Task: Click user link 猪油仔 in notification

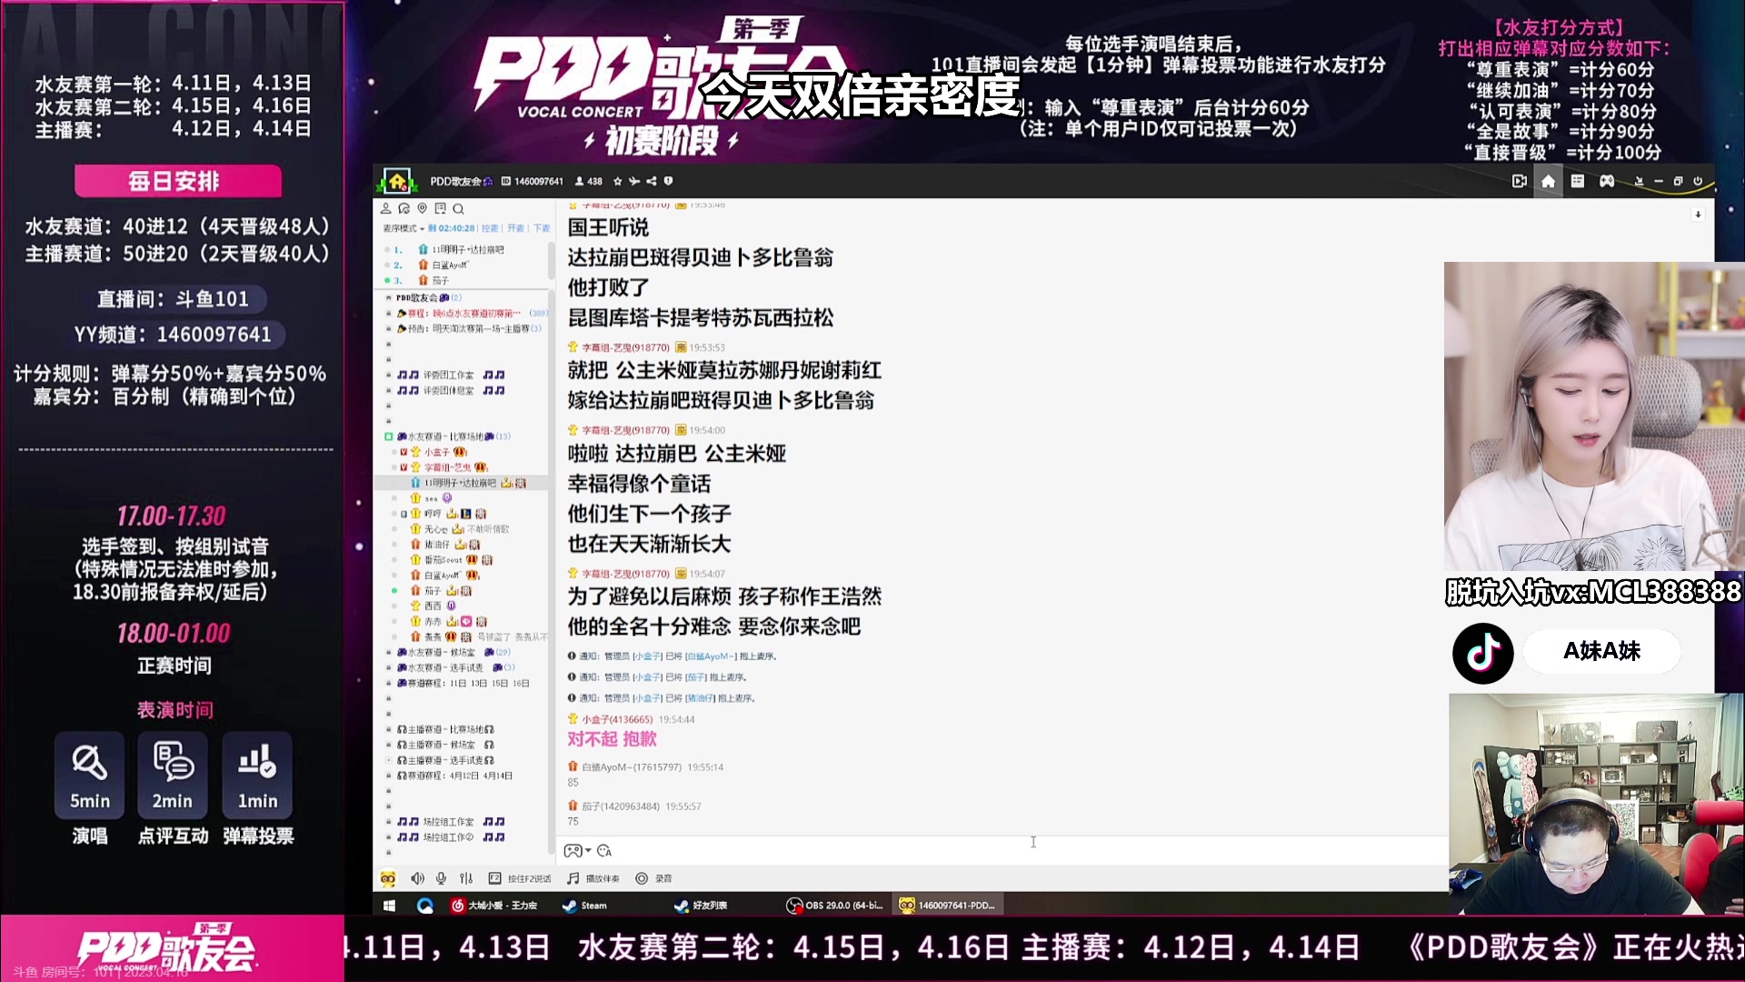Action: (700, 698)
